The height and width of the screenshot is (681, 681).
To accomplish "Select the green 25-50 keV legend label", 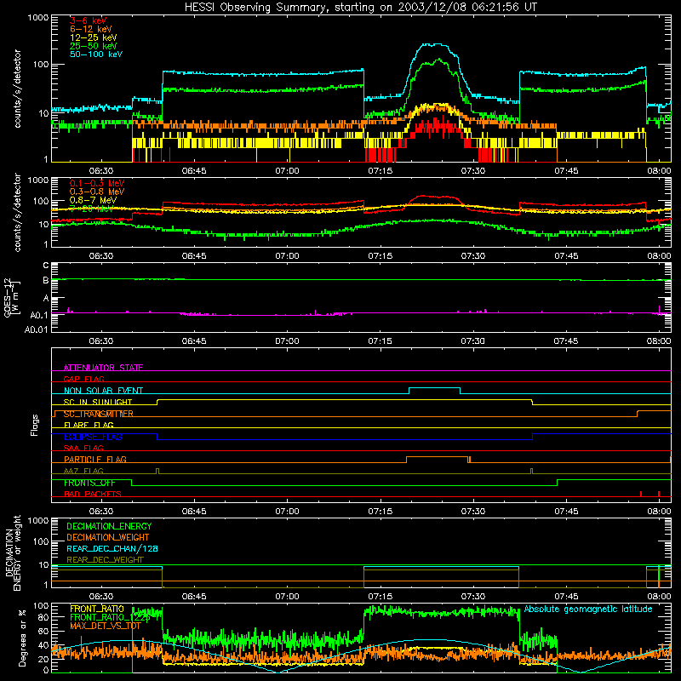I will (x=94, y=46).
